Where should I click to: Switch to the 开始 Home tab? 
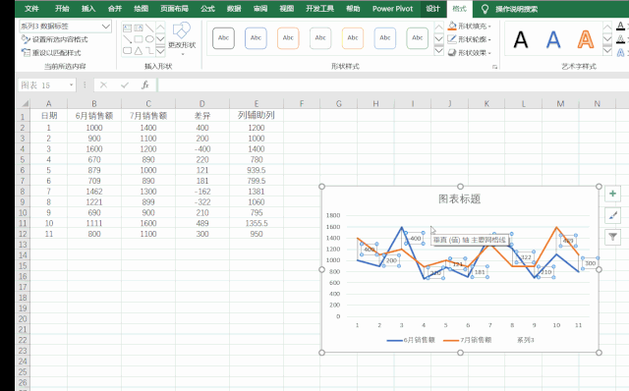click(62, 9)
